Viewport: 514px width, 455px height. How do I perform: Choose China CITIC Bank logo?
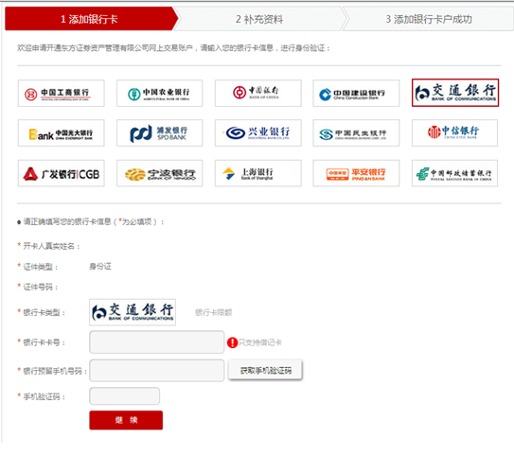pos(454,133)
